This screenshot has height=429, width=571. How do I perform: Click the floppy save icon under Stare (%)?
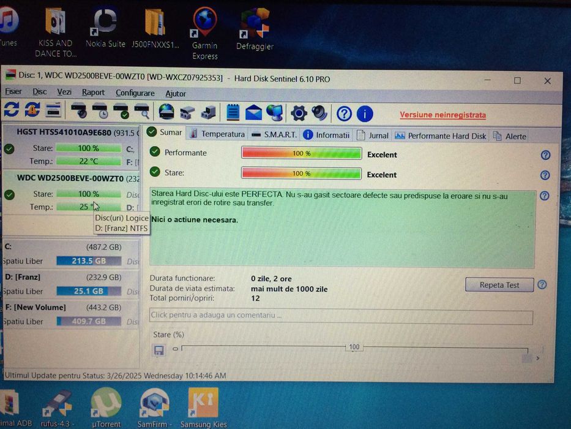pyautogui.click(x=159, y=350)
